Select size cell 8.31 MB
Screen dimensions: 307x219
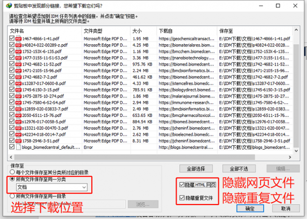click(140, 141)
